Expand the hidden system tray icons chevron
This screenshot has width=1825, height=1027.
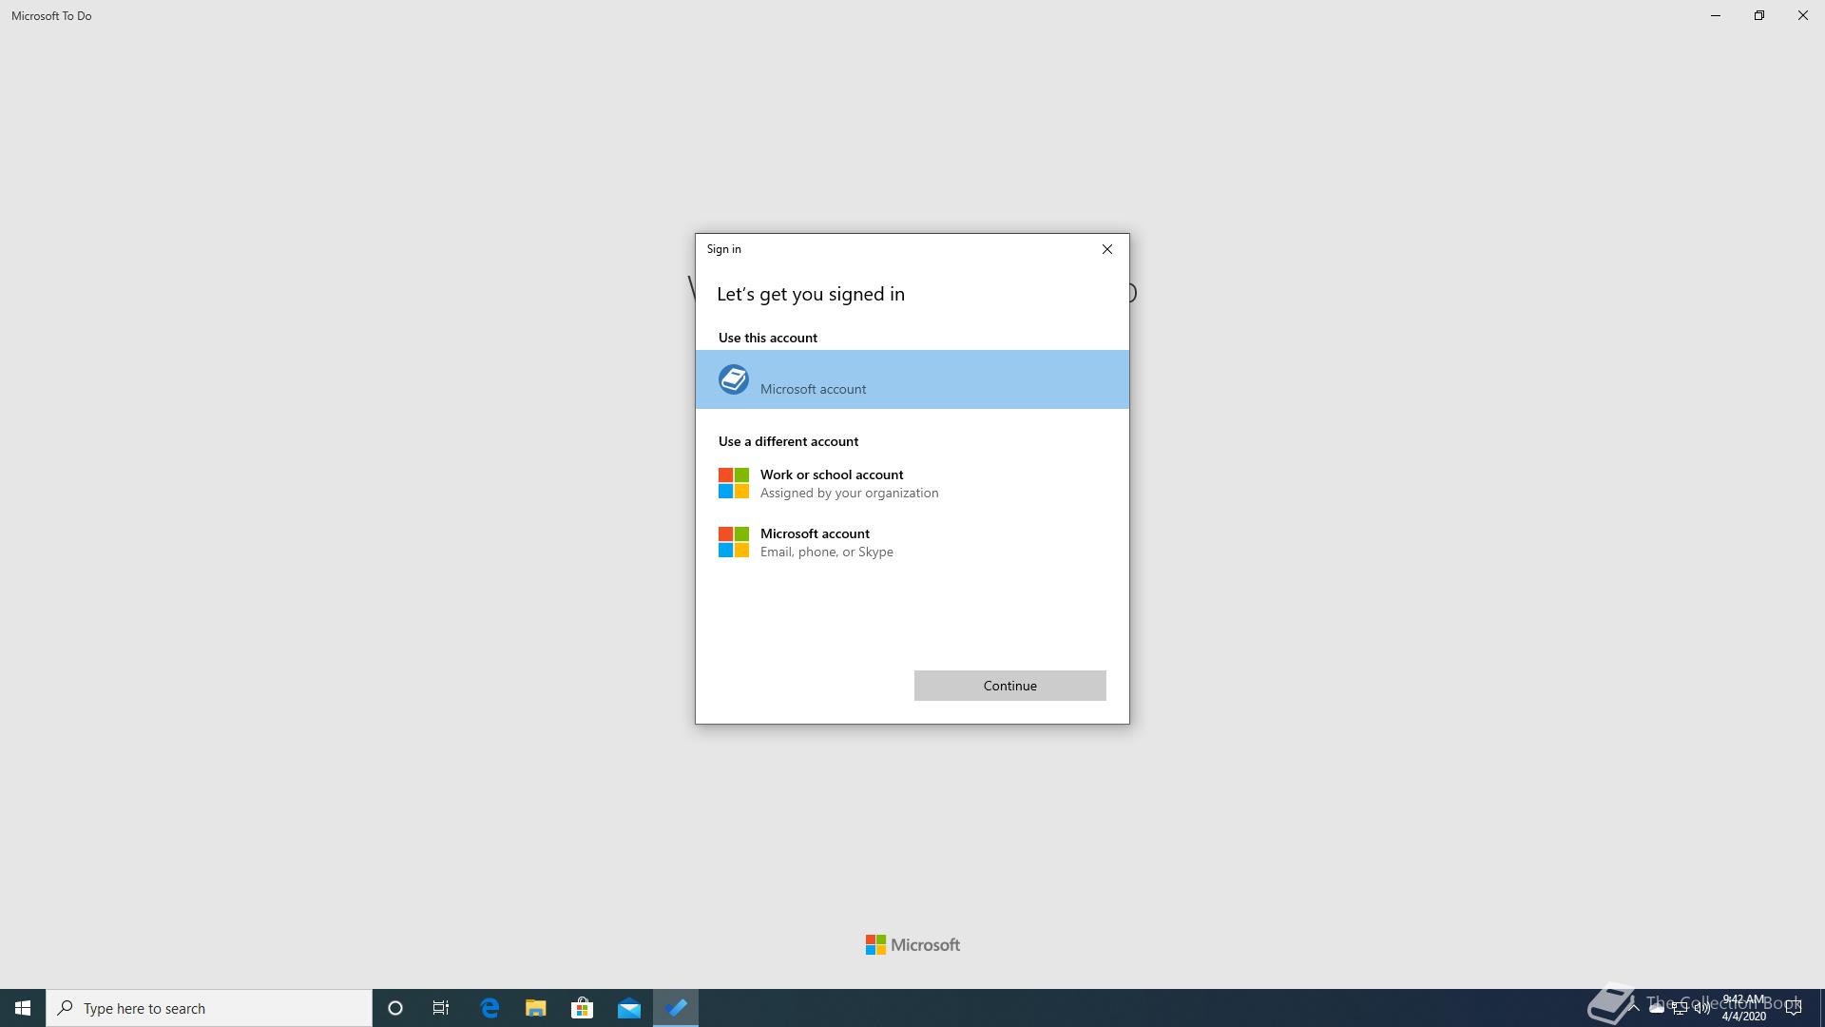tap(1633, 1007)
